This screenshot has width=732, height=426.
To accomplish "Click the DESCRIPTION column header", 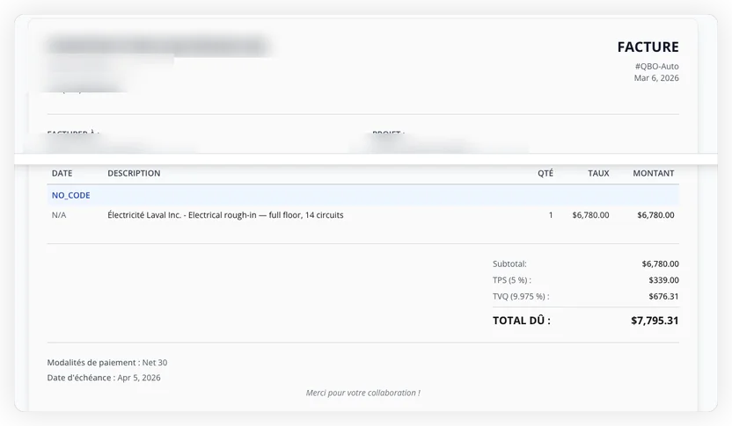I will tap(134, 174).
